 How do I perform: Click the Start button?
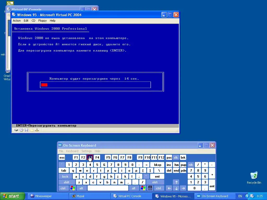click(x=12, y=196)
